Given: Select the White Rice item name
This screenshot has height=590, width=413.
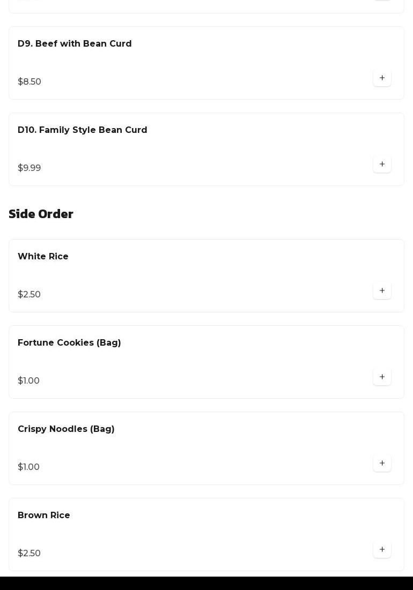Looking at the screenshot, I should [43, 257].
